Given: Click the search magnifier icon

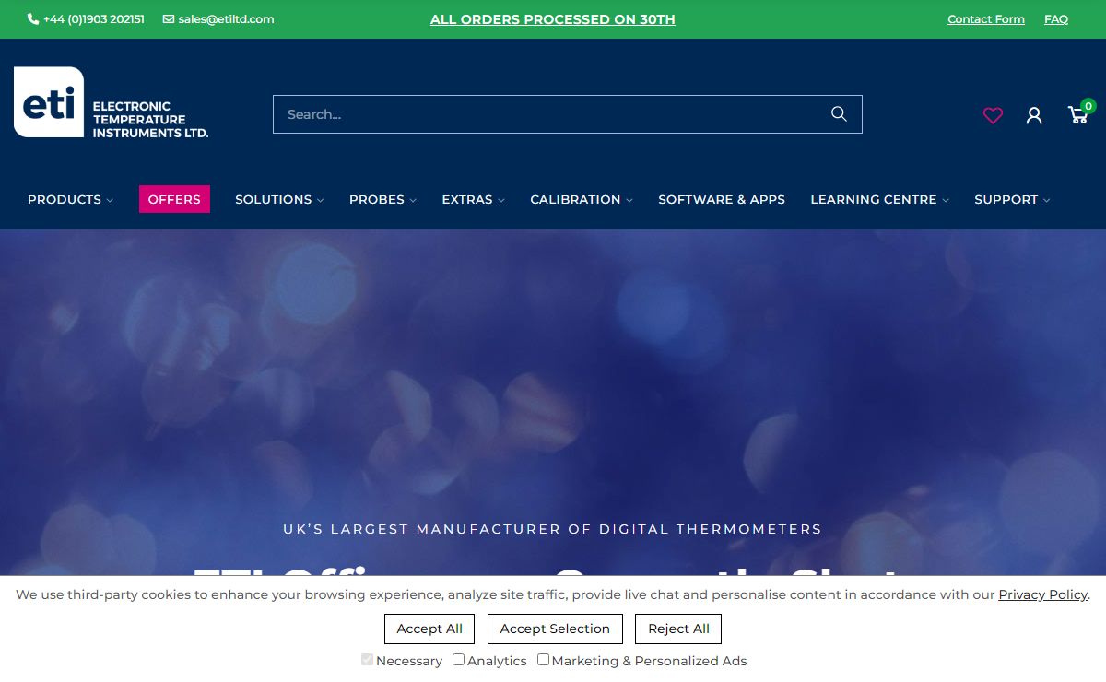Looking at the screenshot, I should (x=839, y=113).
